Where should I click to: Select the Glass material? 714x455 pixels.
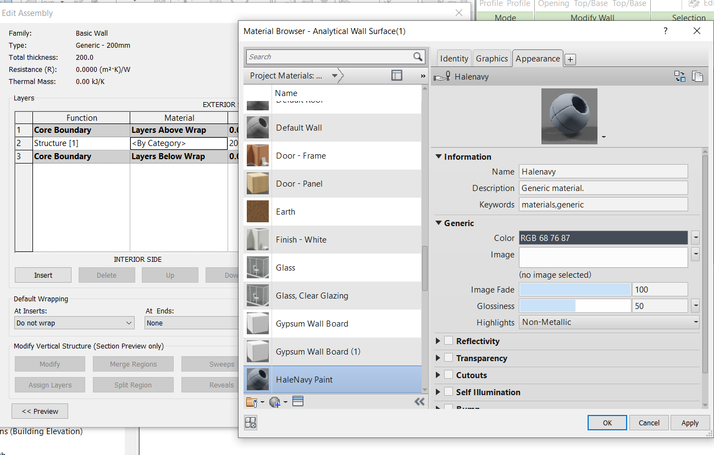coord(333,268)
